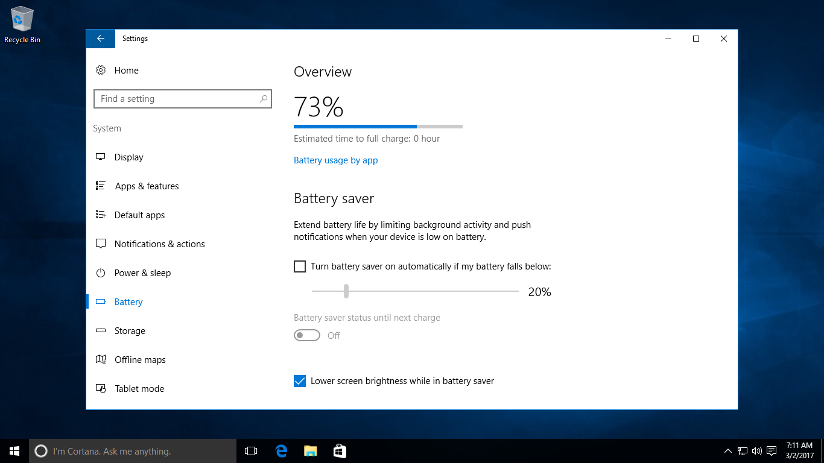The image size is (824, 463).
Task: Click the Battery saver heading
Action: tap(334, 198)
